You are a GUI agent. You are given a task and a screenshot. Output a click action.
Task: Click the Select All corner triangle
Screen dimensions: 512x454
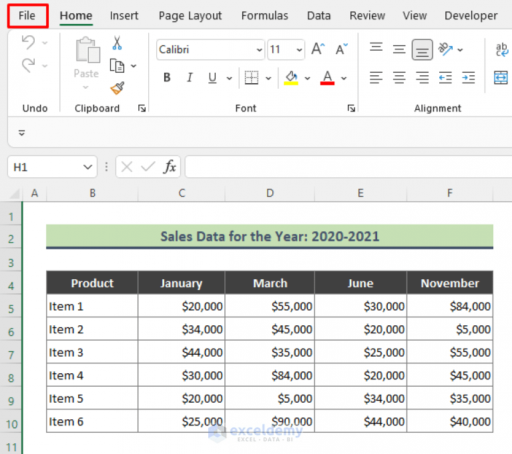(14, 194)
